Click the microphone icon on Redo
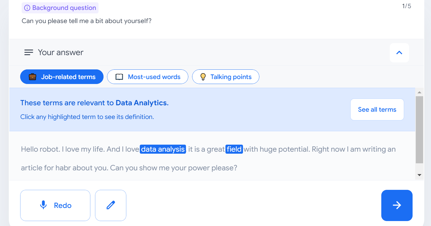Image resolution: width=431 pixels, height=226 pixels. [43, 205]
